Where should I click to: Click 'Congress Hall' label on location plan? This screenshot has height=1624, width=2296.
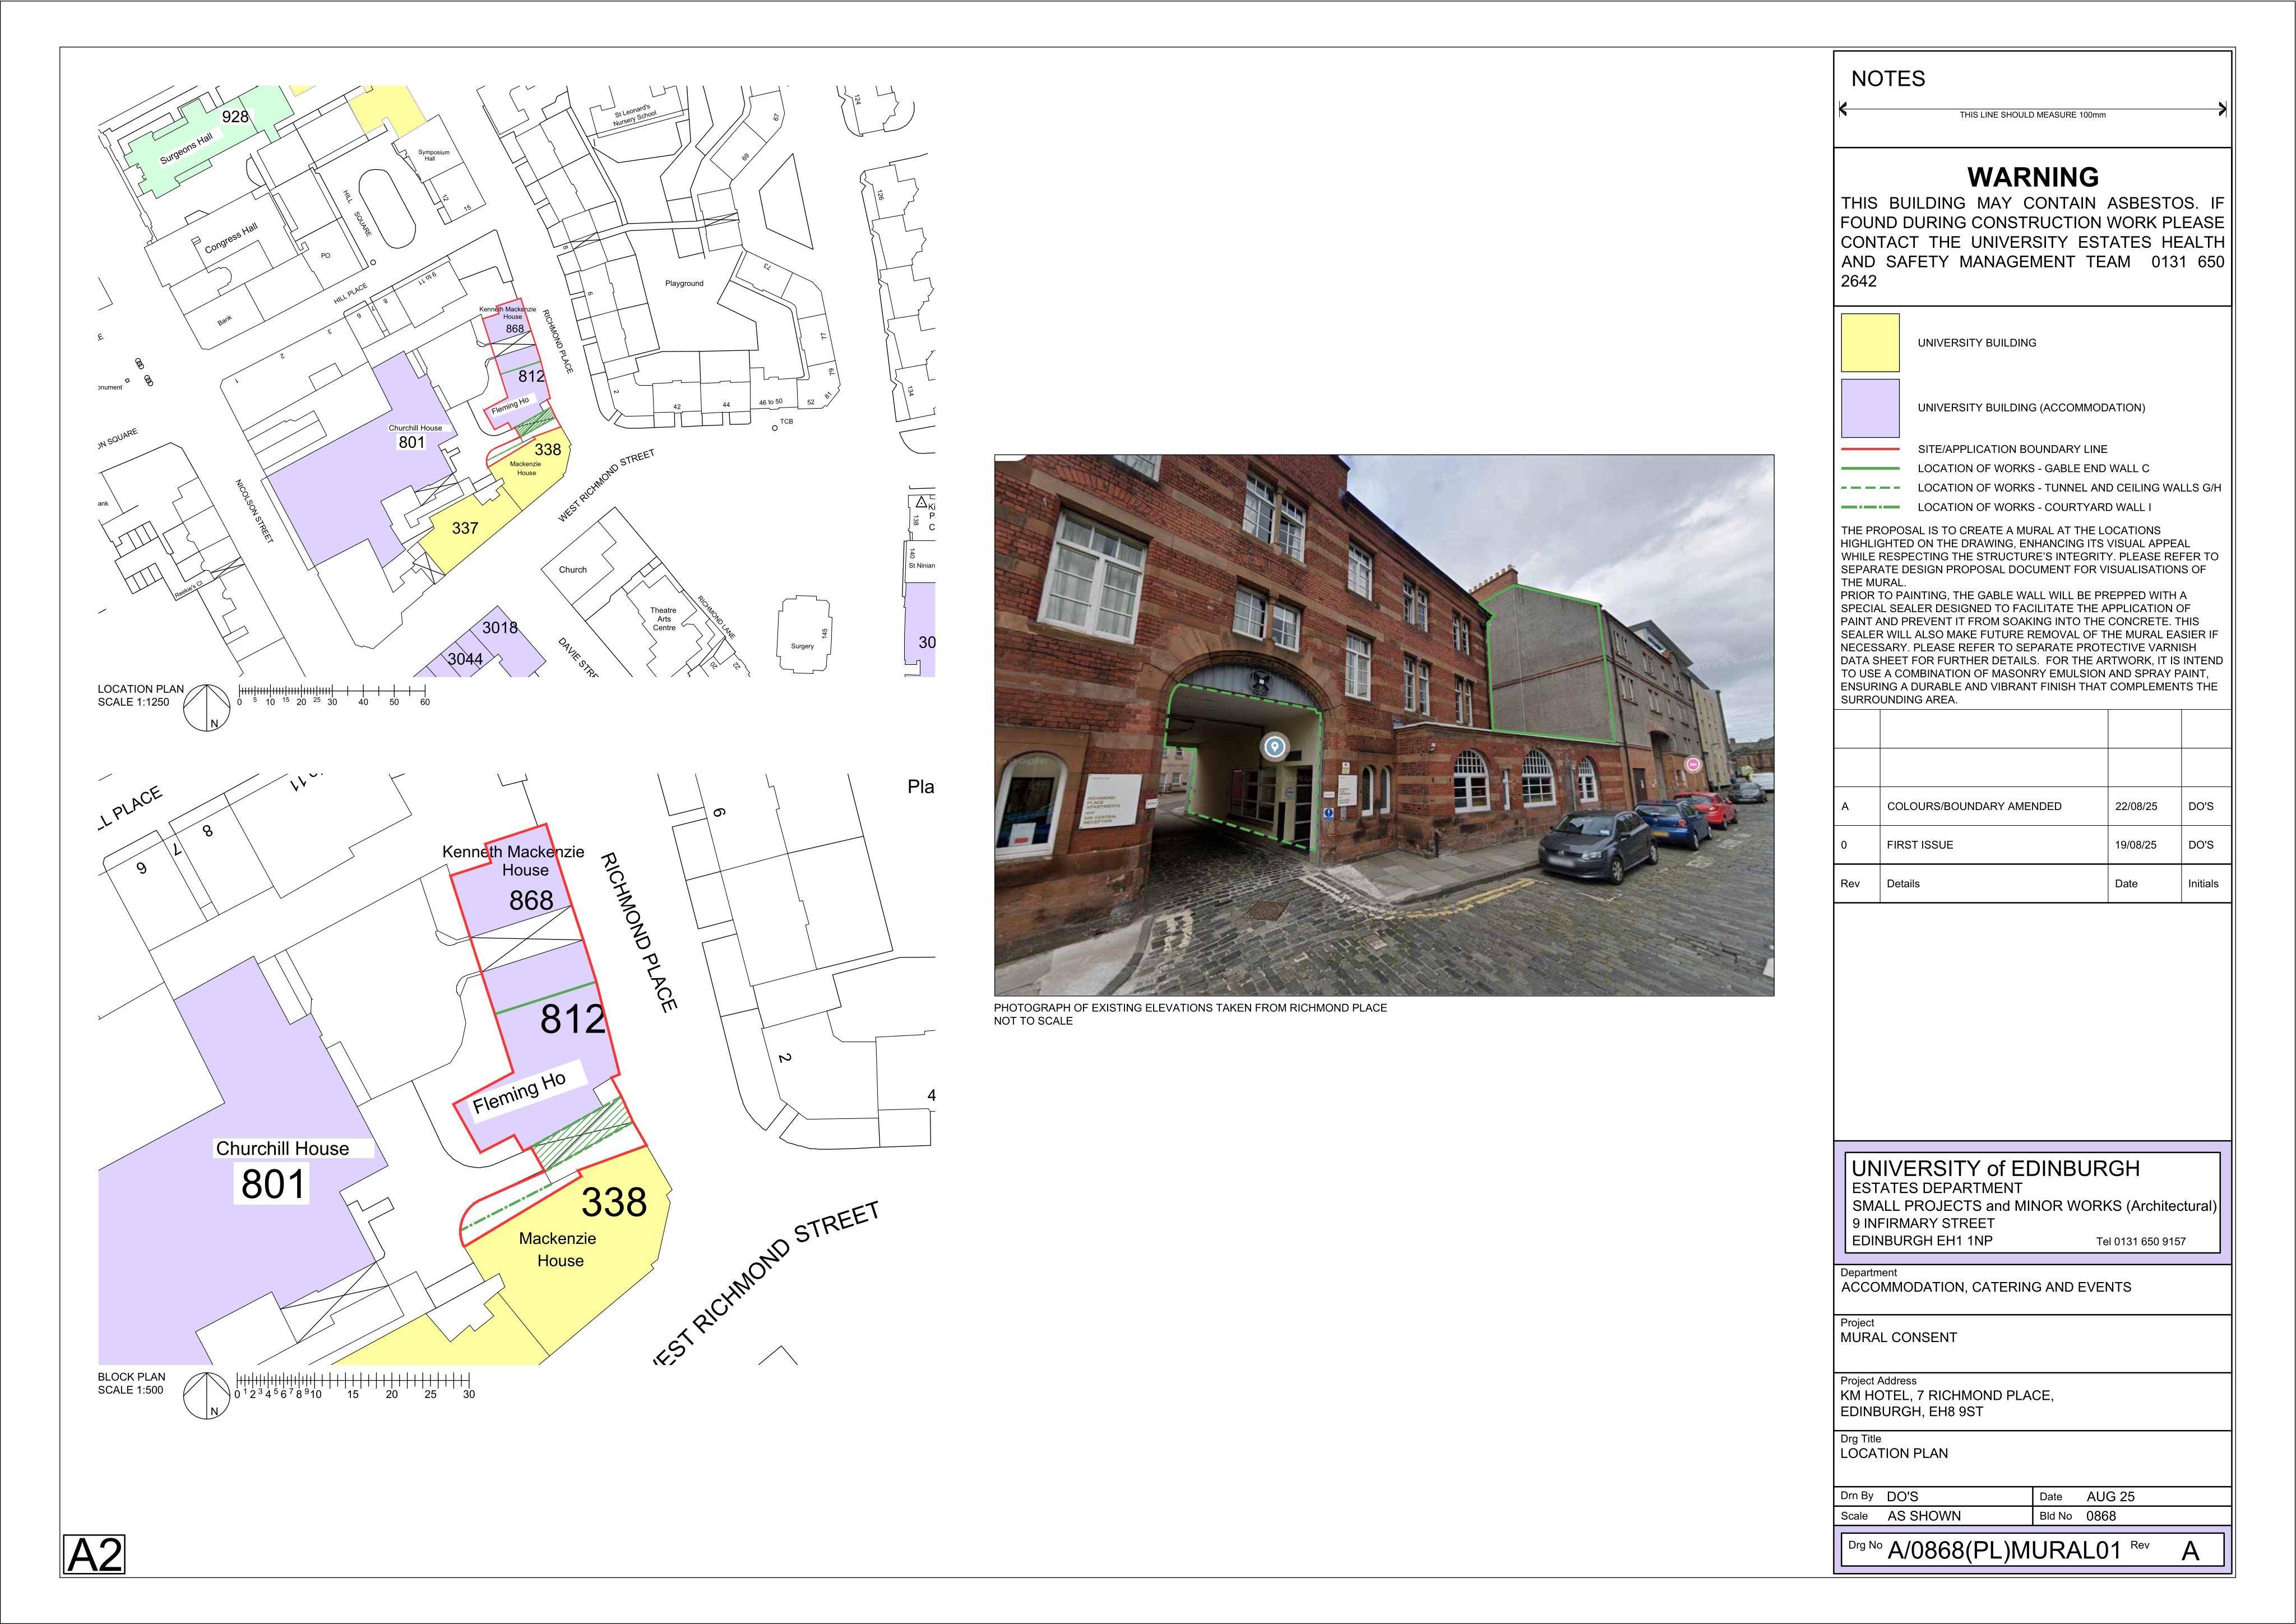coord(231,238)
